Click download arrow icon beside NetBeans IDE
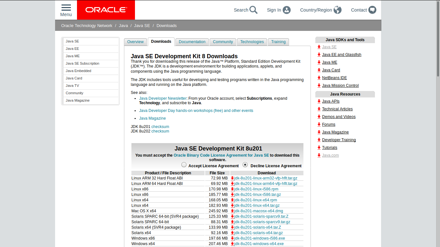Viewport: 440px width, 247px height. (319, 78)
